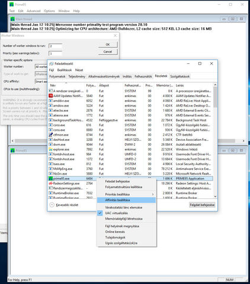Click the MsMpEng.exe process icon

50,169
